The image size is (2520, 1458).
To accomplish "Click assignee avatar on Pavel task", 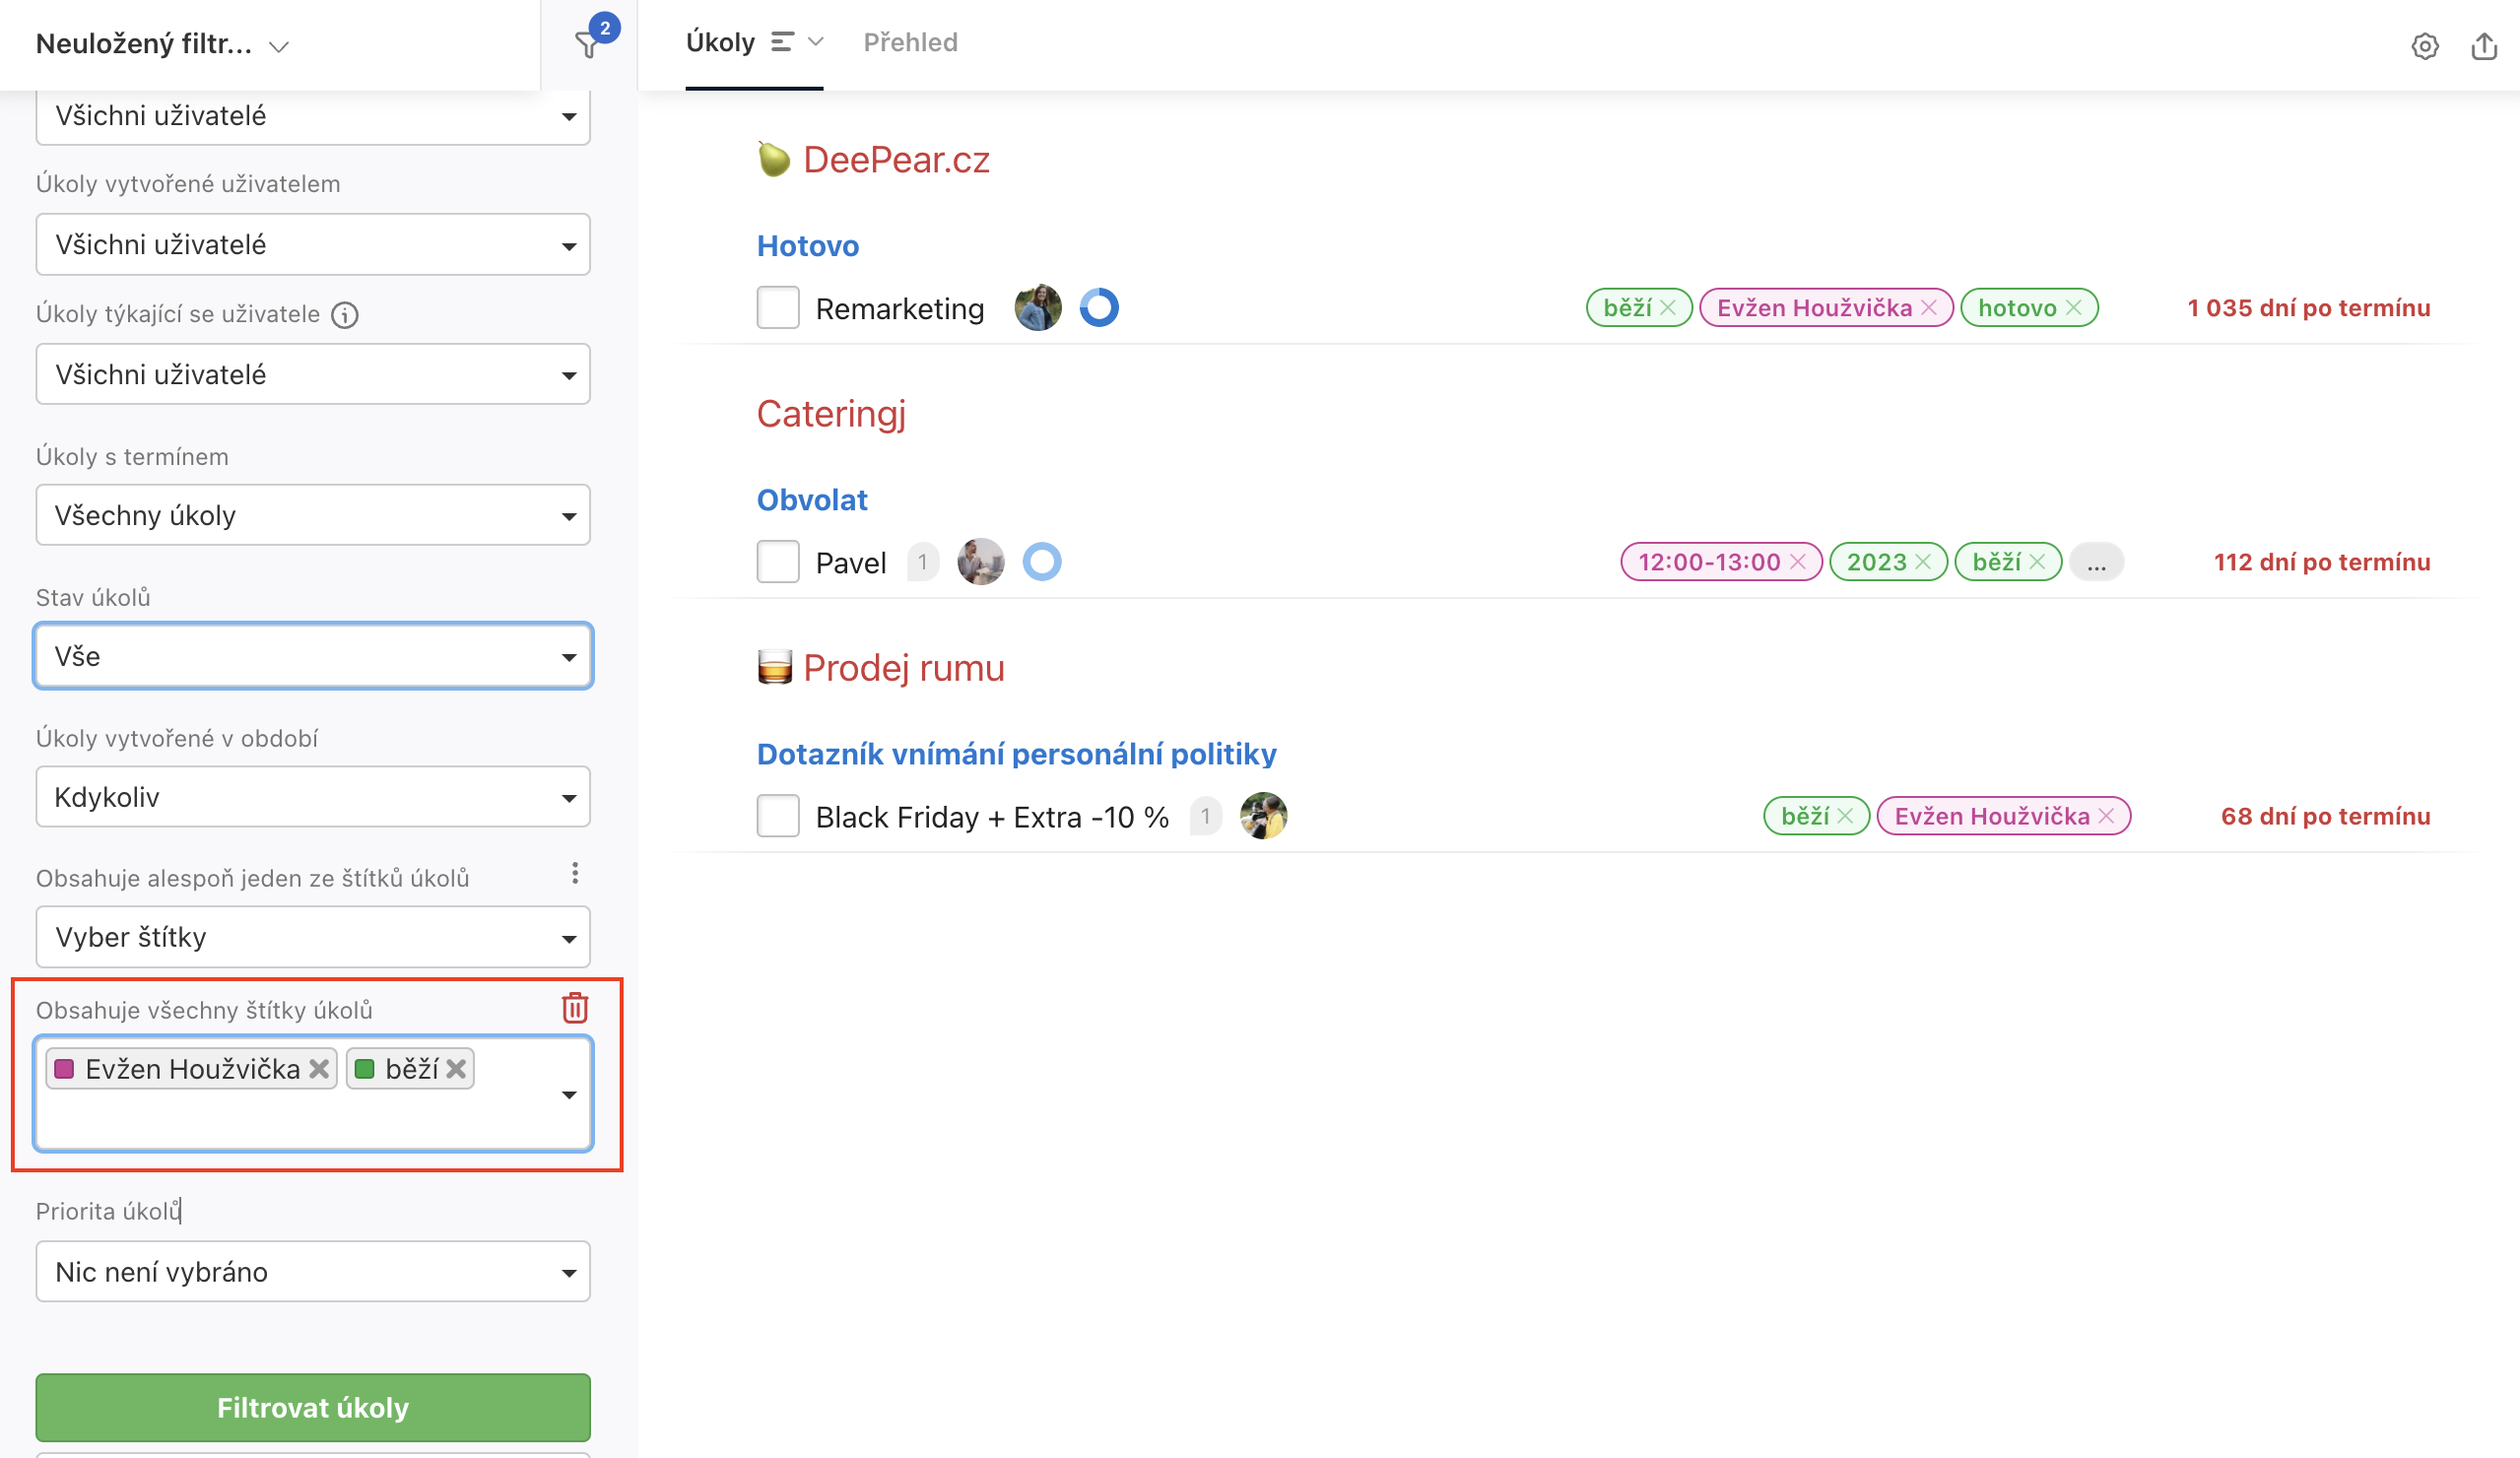I will tap(981, 562).
